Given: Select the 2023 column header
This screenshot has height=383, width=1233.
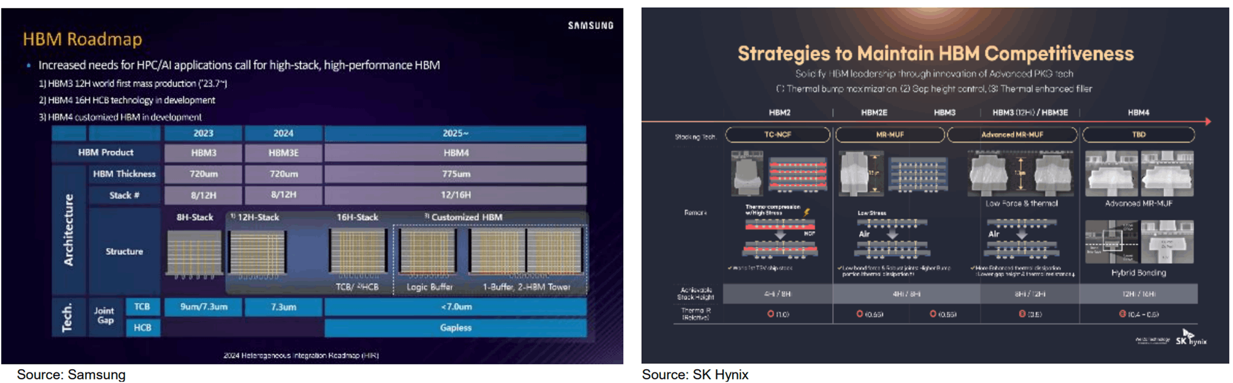Looking at the screenshot, I should pyautogui.click(x=203, y=133).
